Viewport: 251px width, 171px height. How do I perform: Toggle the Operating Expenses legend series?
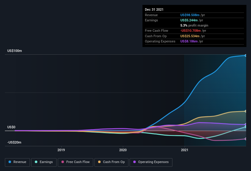[151, 162]
